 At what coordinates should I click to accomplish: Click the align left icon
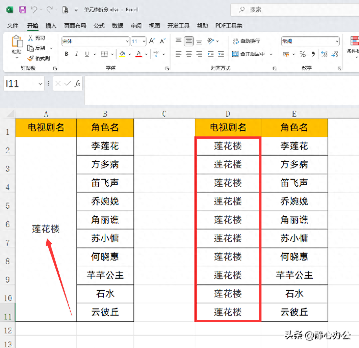click(178, 54)
